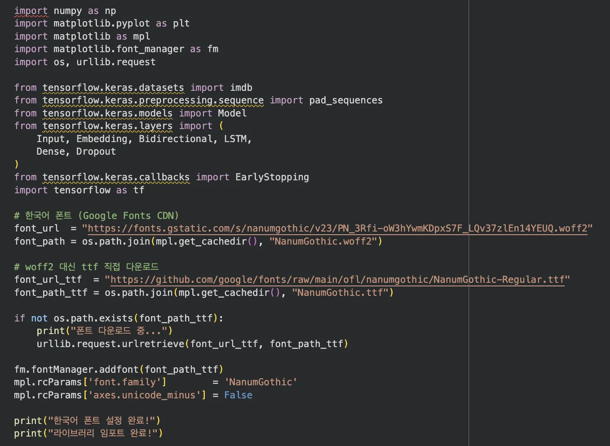
Task: Click the woff2 comment about direct ttf download
Action: pyautogui.click(x=87, y=267)
